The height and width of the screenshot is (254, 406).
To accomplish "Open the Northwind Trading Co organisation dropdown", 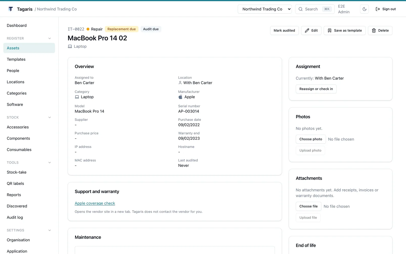I will [265, 9].
